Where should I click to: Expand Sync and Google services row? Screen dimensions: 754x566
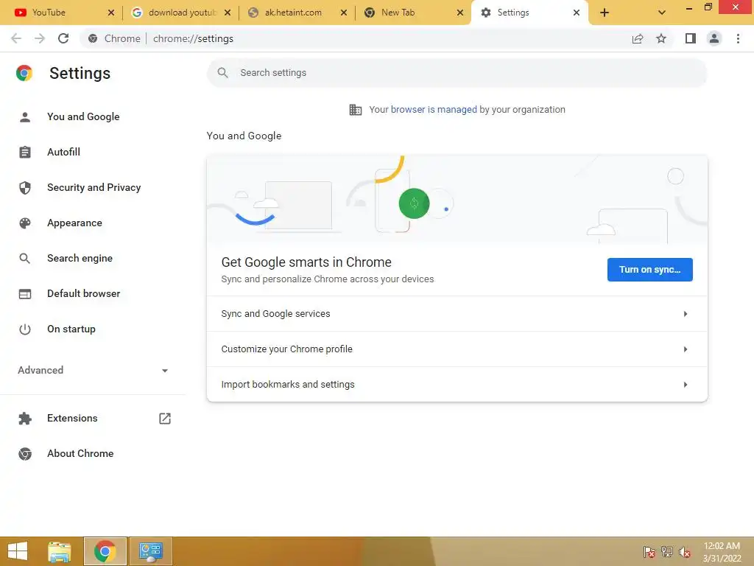pos(457,314)
